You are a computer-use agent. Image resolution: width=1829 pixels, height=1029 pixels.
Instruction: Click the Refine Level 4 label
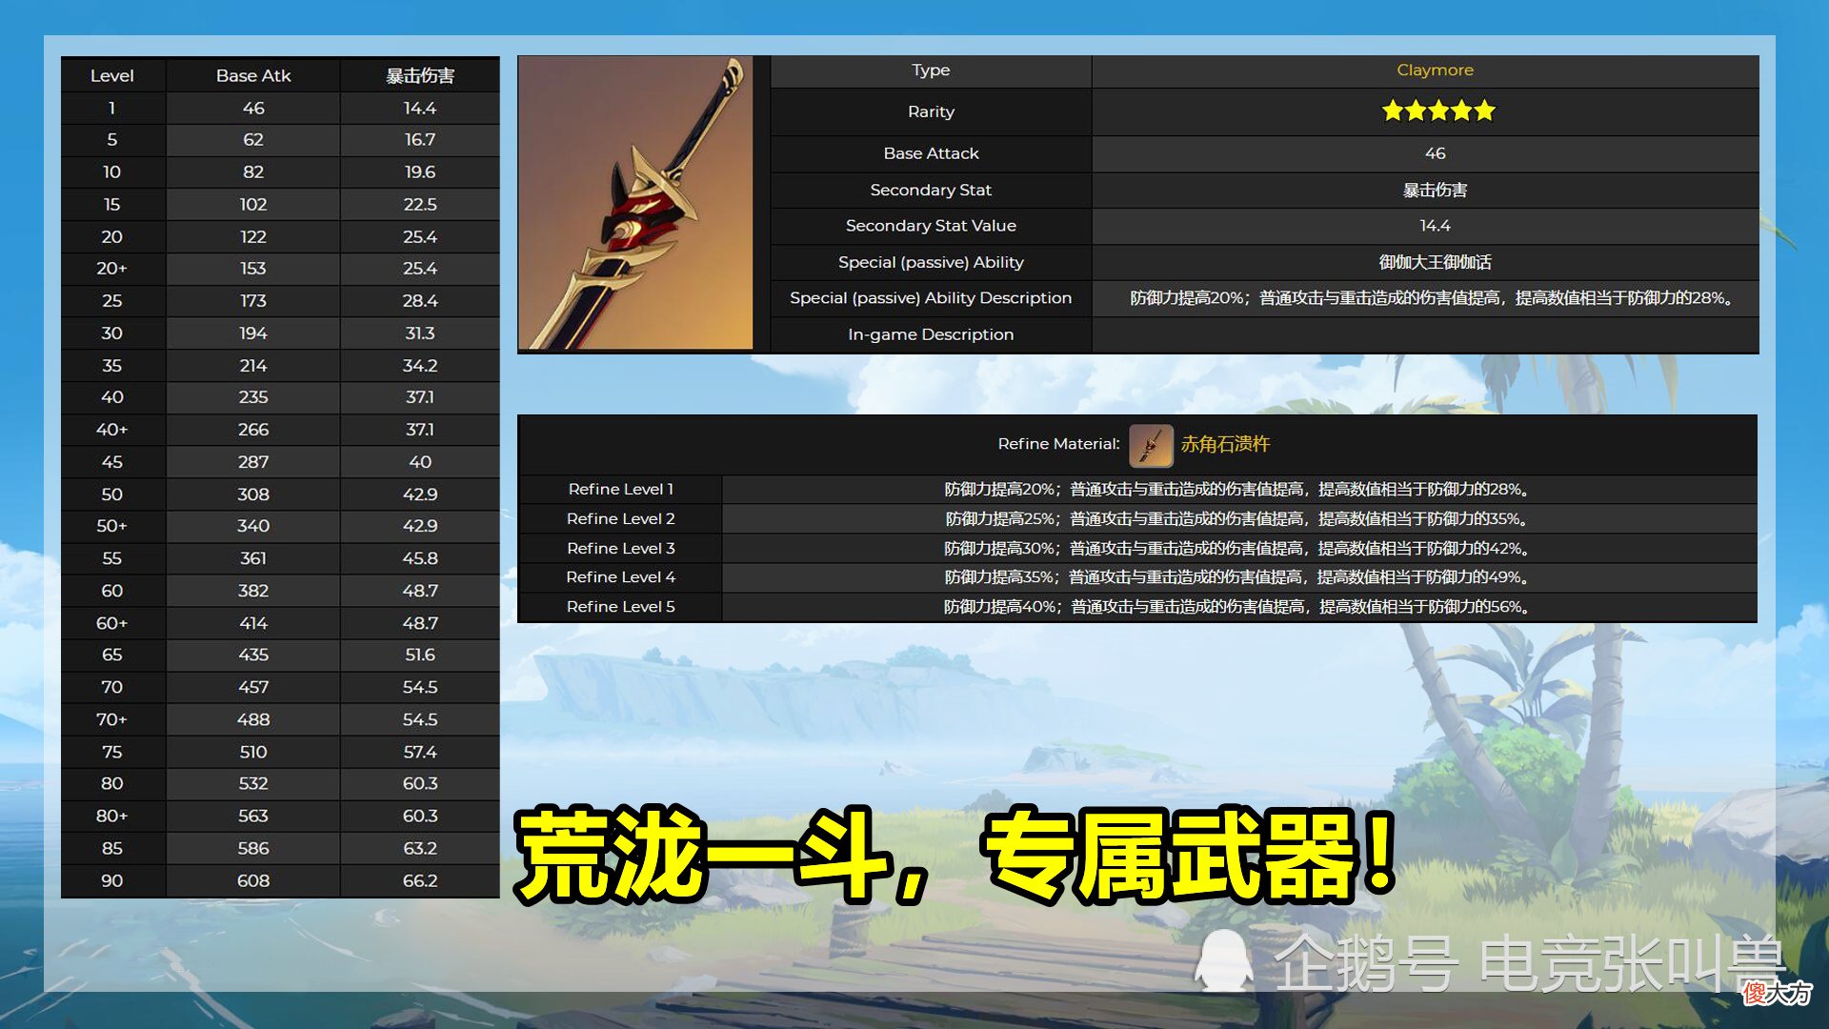coord(621,577)
